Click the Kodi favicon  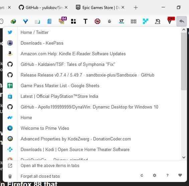coord(10,149)
